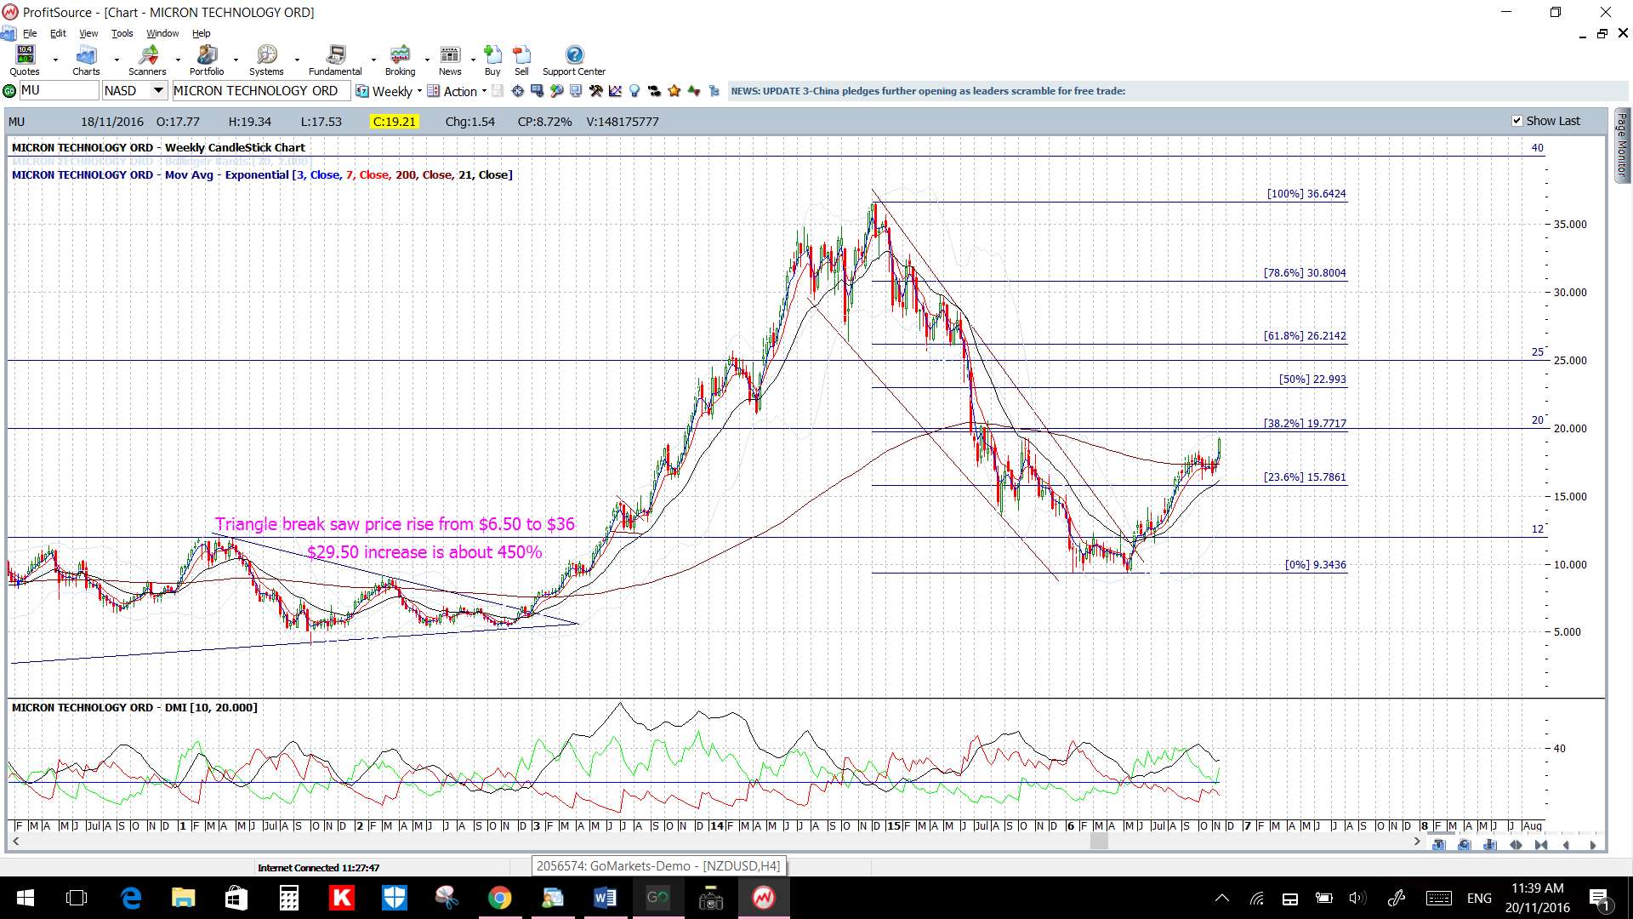Open Google Chrome from the taskbar
1633x919 pixels.
[500, 898]
